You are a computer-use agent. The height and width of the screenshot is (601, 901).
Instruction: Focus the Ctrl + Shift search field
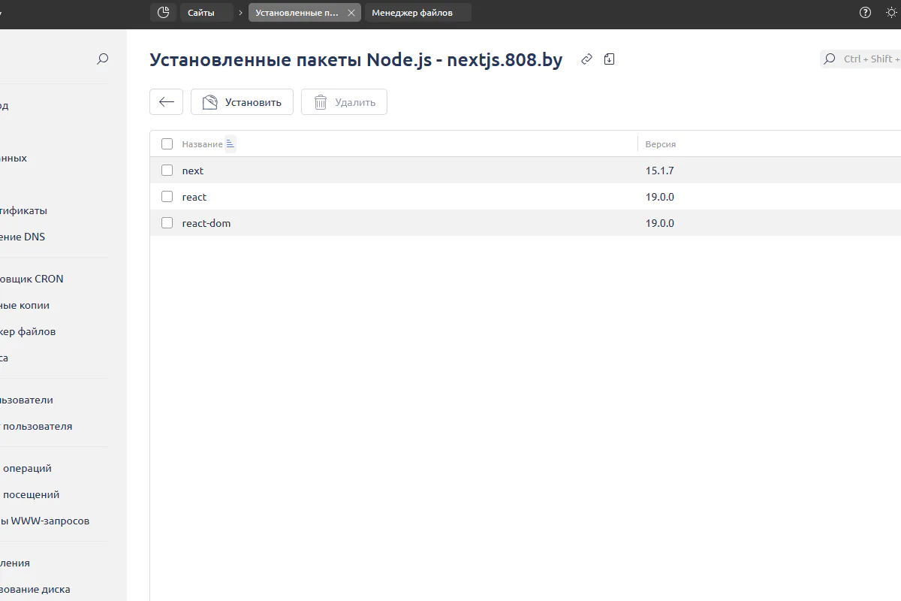[x=860, y=59]
